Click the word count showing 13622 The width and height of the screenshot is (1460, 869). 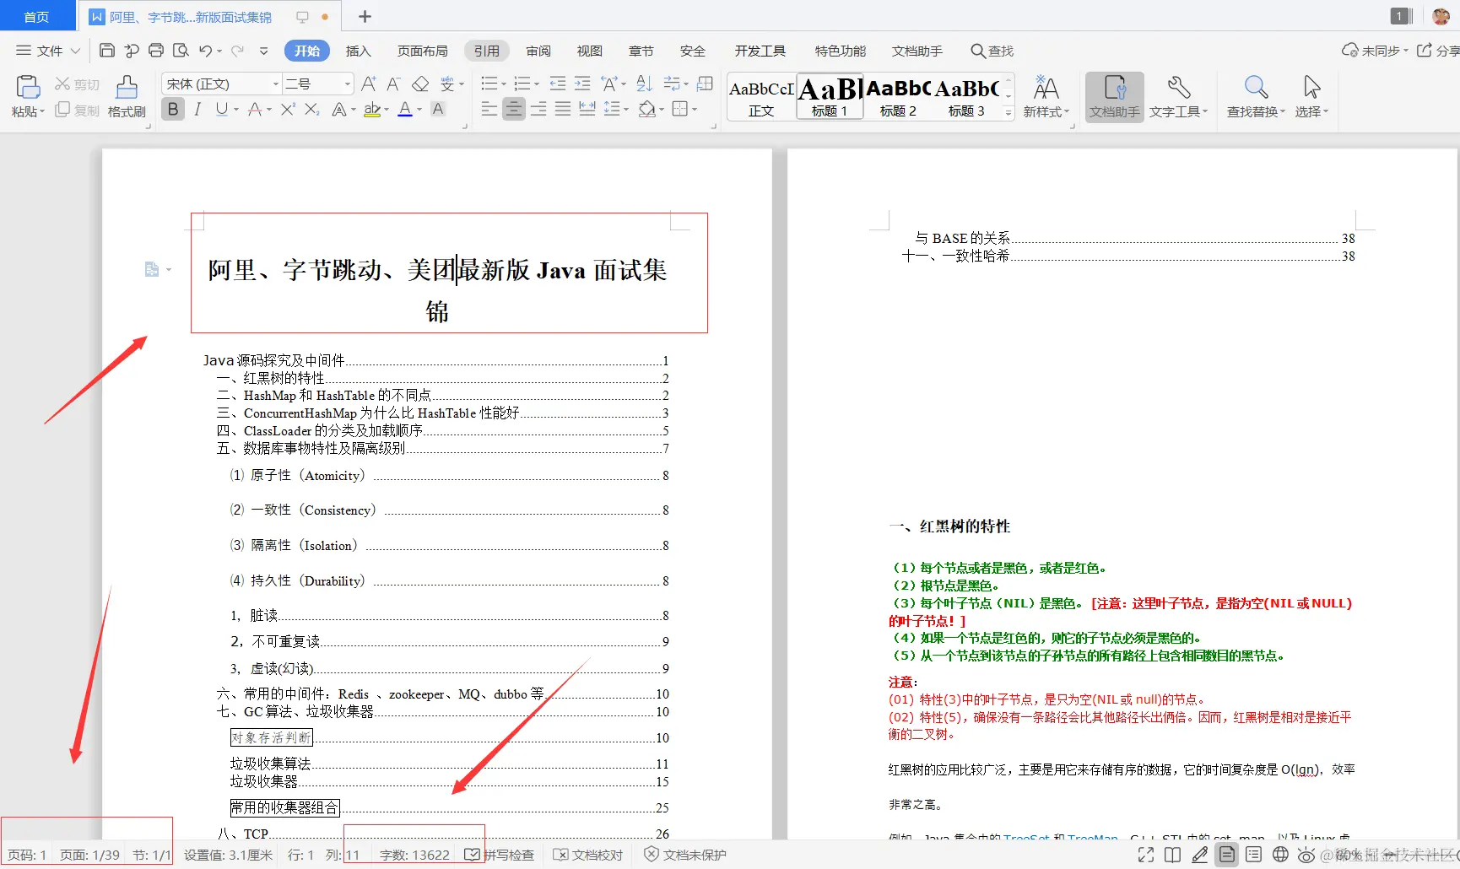tap(414, 854)
